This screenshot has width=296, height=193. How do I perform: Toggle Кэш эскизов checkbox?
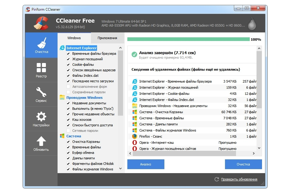68,120
